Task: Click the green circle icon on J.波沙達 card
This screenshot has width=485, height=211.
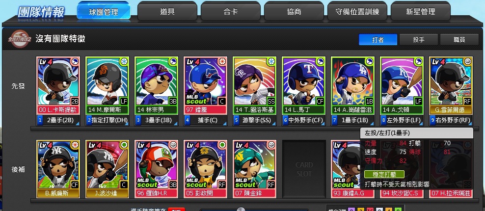Action: pos(124,145)
